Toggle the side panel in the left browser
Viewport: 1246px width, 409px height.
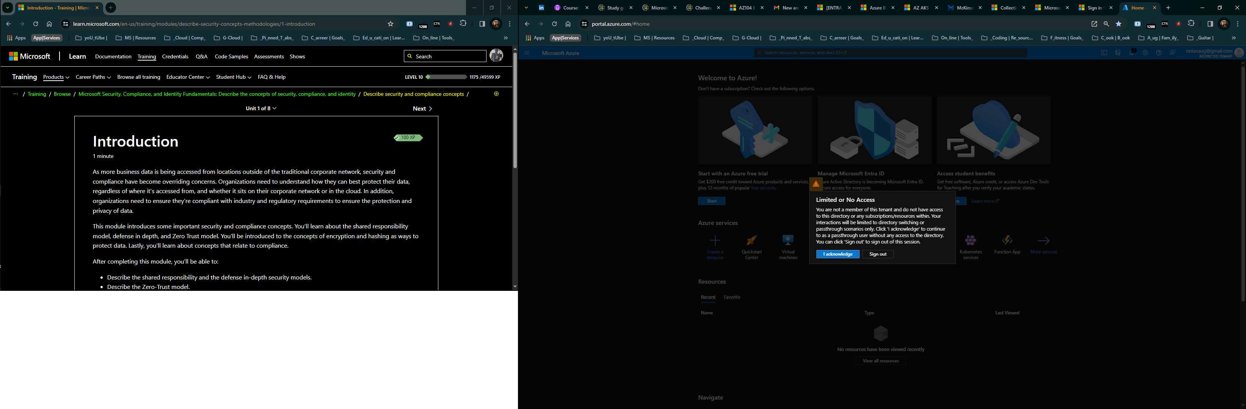(x=482, y=23)
